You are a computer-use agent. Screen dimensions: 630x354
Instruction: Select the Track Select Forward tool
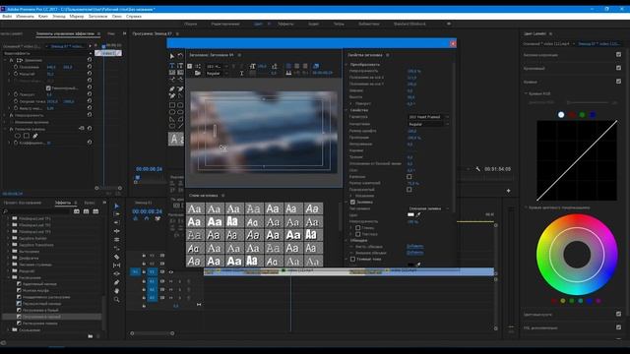click(117, 214)
